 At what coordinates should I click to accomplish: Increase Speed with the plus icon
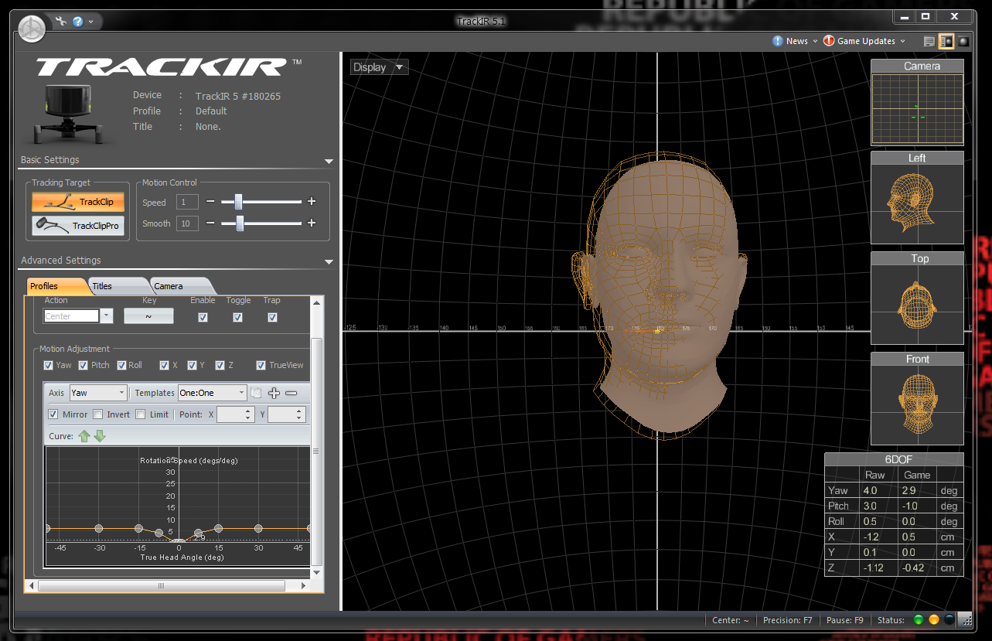pyautogui.click(x=312, y=202)
